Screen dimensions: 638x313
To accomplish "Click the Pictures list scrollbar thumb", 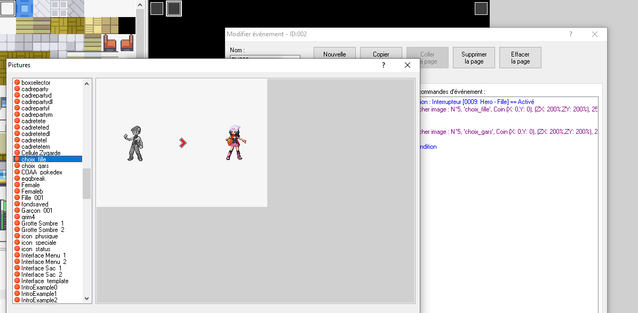I will 86,184.
